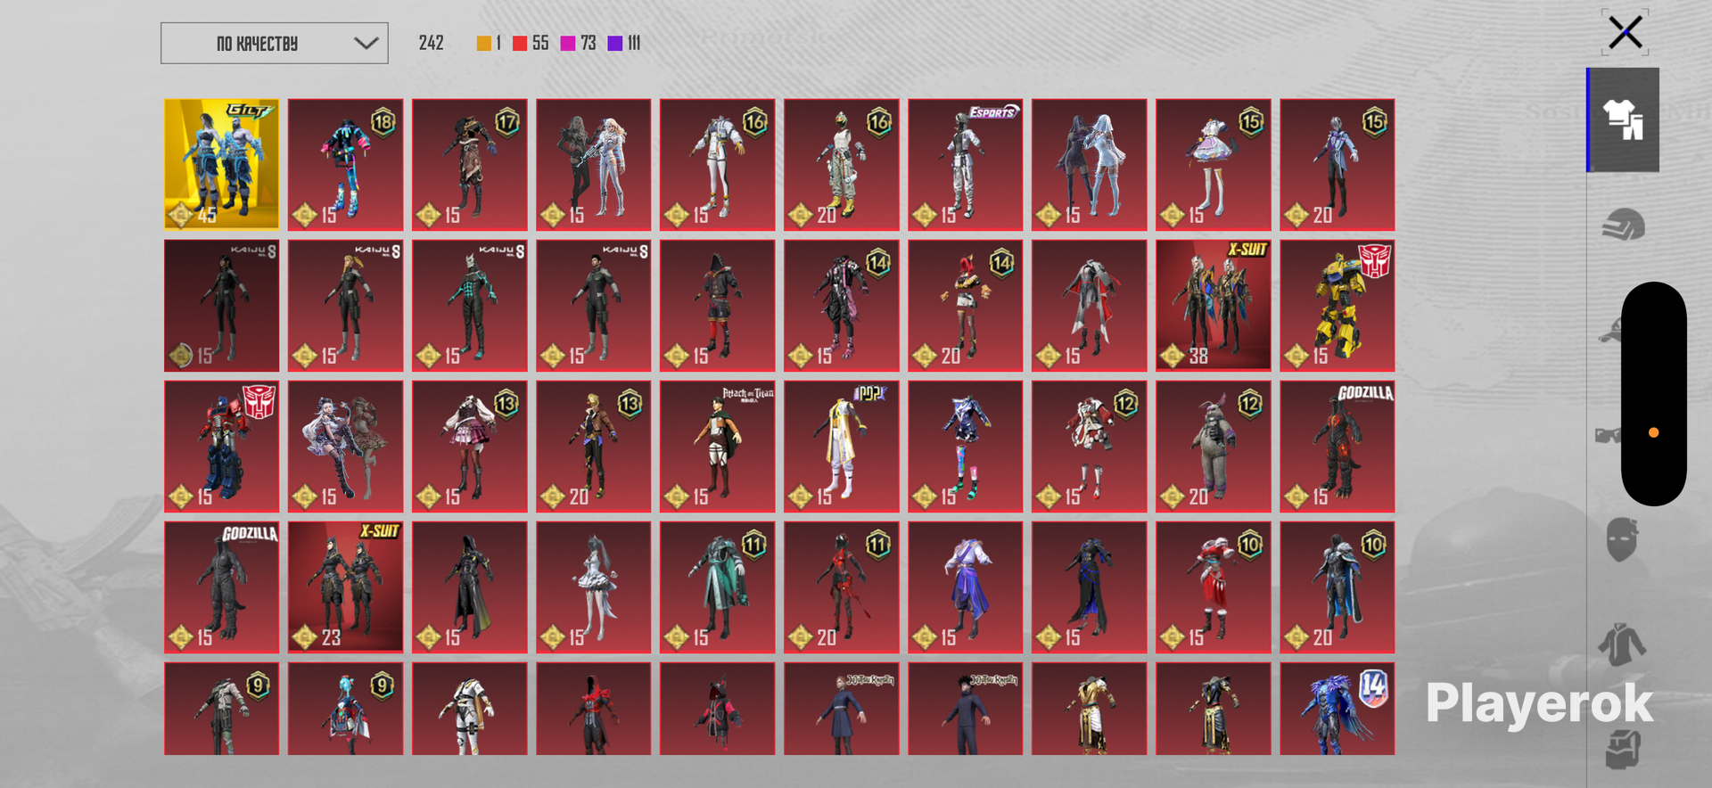Image resolution: width=1712 pixels, height=788 pixels.
Task: Pick the blue armor with level 10 badge
Action: [1337, 587]
